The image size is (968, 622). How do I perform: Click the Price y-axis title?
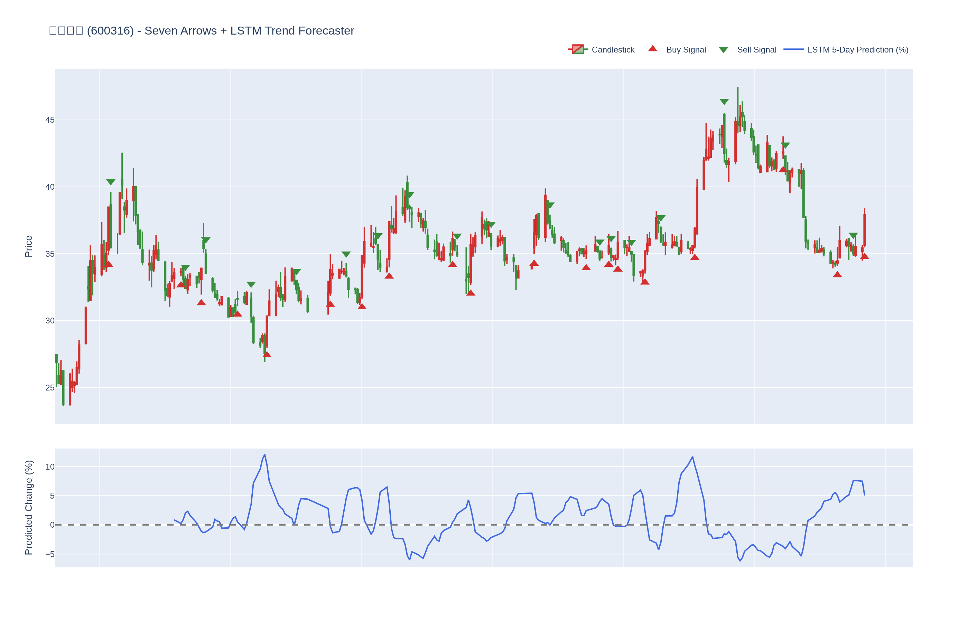click(x=28, y=246)
